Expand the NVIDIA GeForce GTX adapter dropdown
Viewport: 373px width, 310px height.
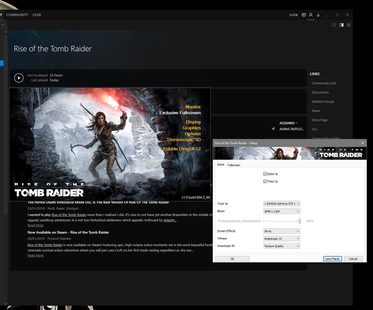pyautogui.click(x=282, y=204)
